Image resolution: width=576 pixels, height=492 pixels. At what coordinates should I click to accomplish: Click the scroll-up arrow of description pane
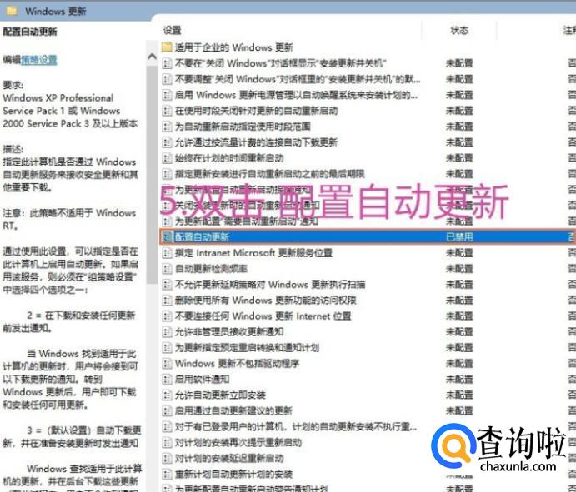[x=152, y=57]
